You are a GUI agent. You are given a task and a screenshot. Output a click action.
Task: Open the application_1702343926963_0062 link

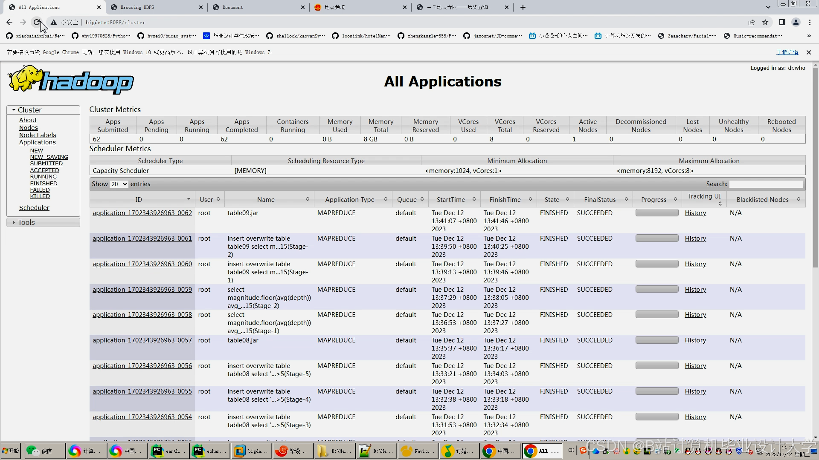[142, 213]
